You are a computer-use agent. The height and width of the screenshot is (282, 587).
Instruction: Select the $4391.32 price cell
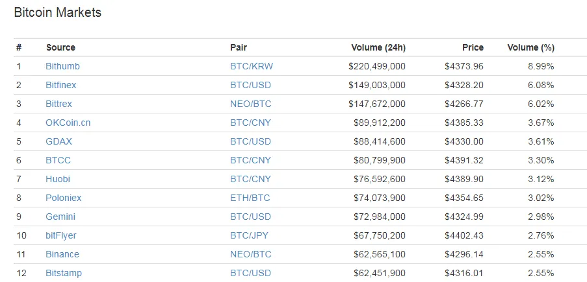coord(464,160)
